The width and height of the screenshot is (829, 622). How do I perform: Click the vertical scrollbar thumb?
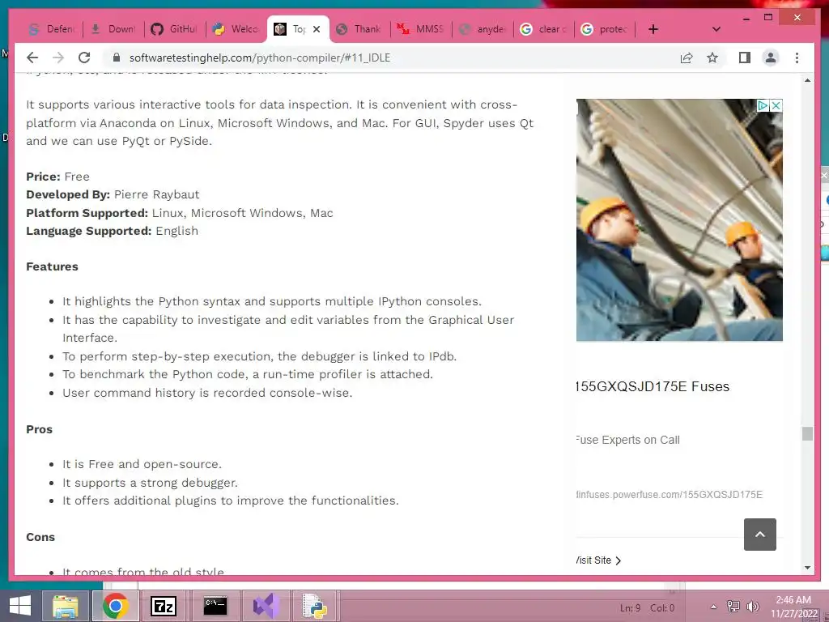(807, 434)
